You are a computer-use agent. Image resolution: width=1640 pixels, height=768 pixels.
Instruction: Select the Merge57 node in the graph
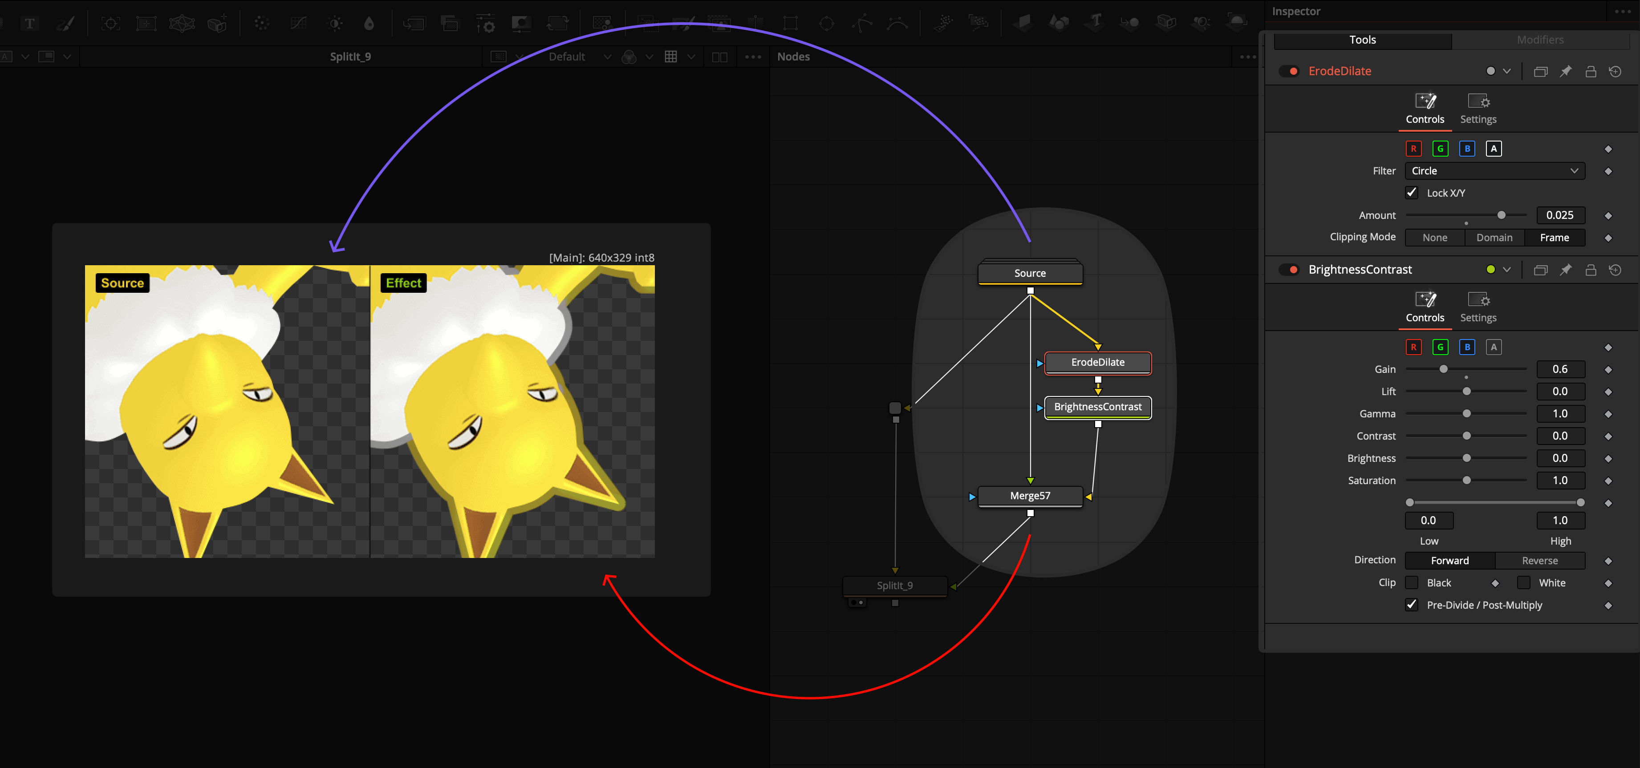1030,496
